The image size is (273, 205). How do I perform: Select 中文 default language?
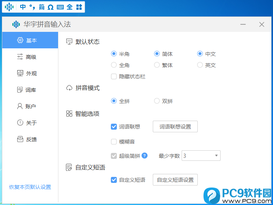click(200, 54)
